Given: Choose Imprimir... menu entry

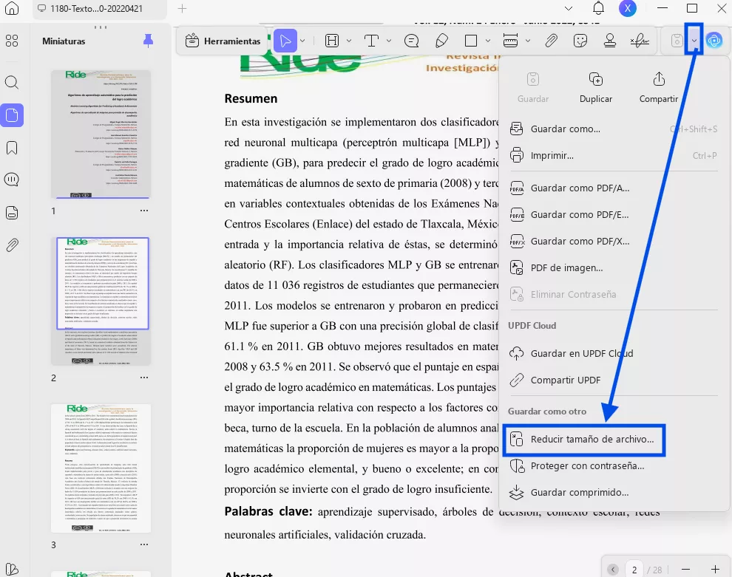Looking at the screenshot, I should (614, 155).
